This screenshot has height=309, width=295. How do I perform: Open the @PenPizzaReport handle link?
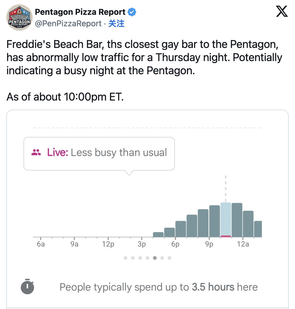[68, 24]
